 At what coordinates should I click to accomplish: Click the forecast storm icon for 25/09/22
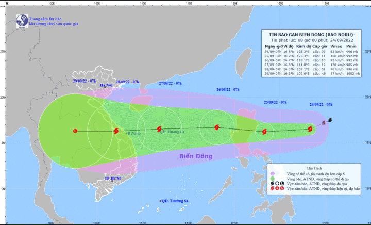264,132
